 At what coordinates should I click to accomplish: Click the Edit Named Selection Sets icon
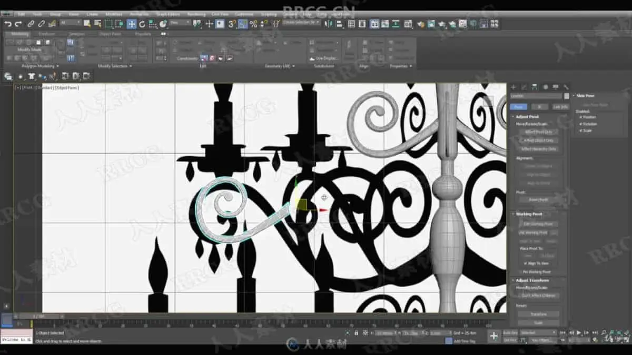point(276,24)
